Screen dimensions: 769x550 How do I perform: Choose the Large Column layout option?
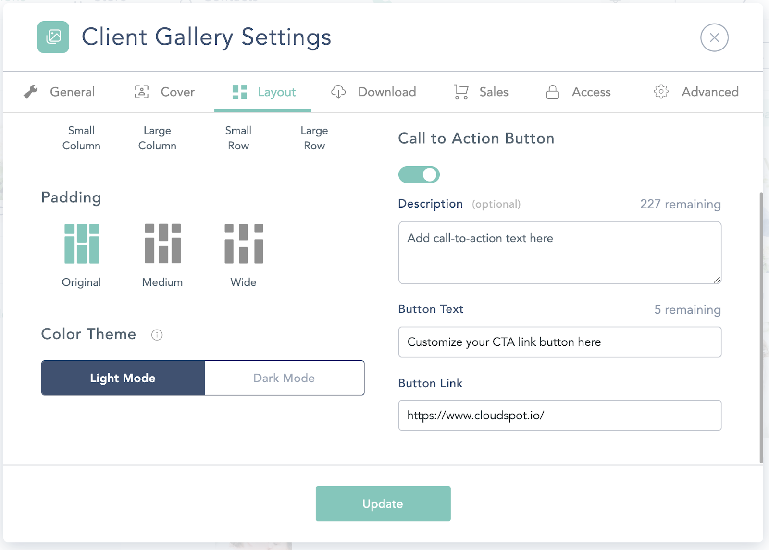pyautogui.click(x=157, y=138)
